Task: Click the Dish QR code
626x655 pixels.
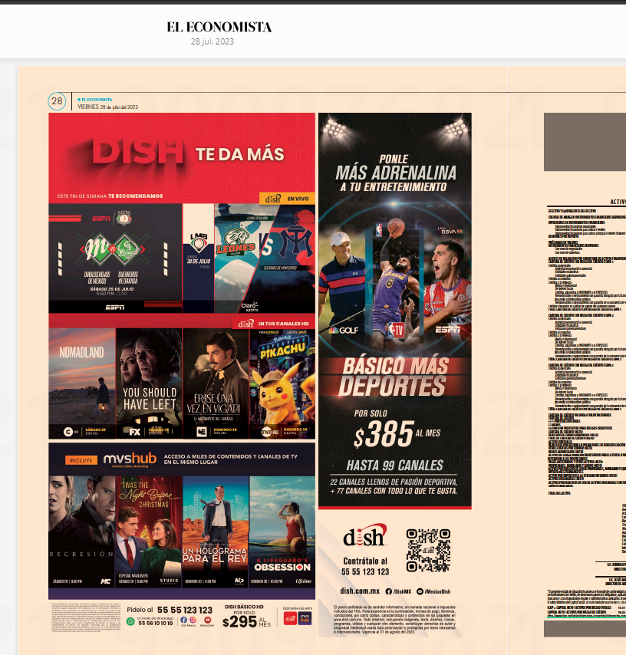Action: point(427,550)
